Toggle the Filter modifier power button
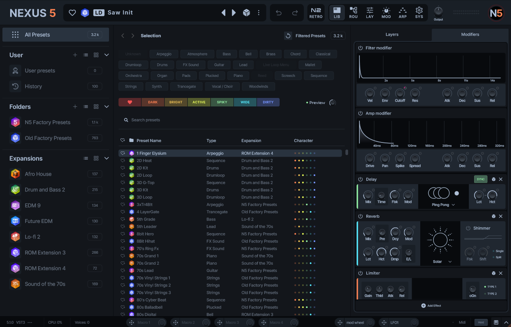 [360, 48]
